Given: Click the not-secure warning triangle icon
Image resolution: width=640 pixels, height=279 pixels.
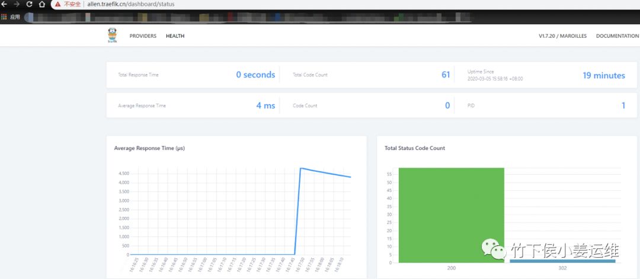Looking at the screenshot, I should [58, 4].
